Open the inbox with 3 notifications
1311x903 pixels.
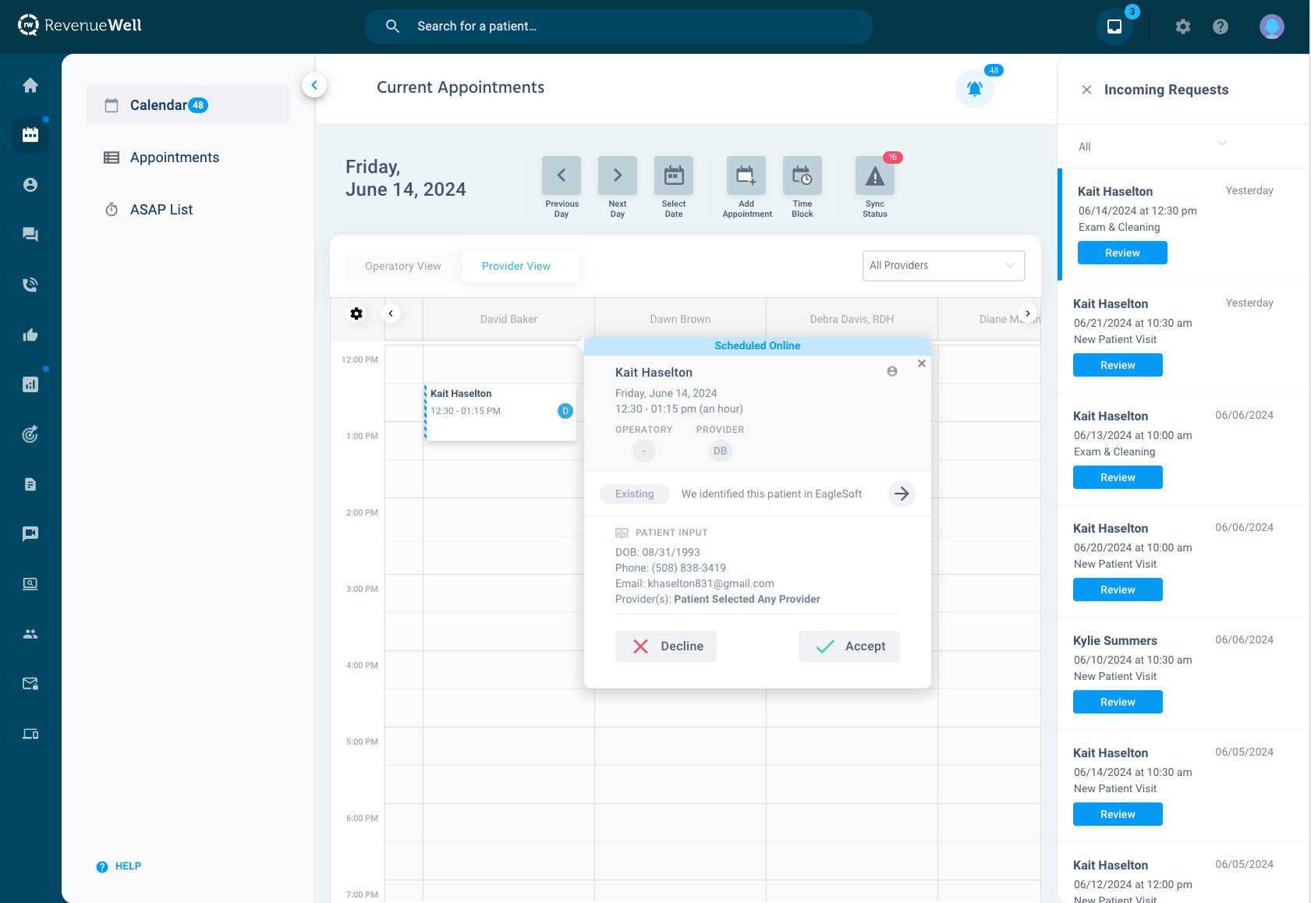point(1114,26)
